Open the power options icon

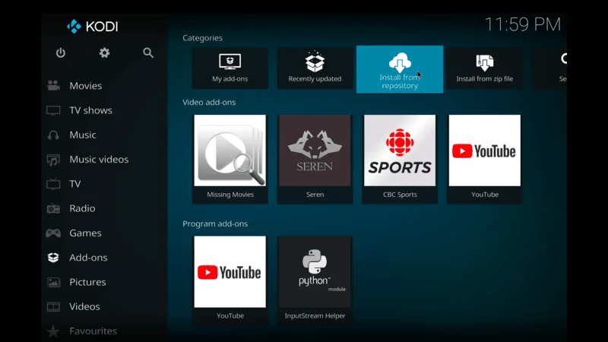[x=61, y=52]
